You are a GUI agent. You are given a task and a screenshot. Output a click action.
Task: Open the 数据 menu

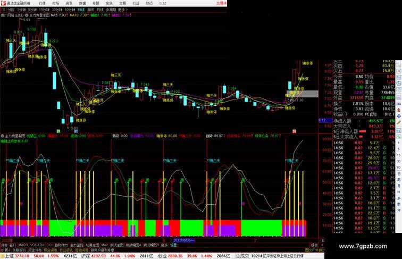tap(82, 3)
